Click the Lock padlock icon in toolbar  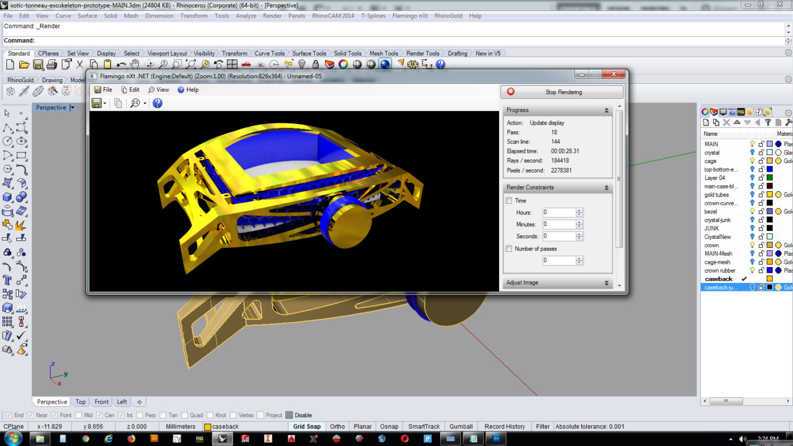pos(316,65)
